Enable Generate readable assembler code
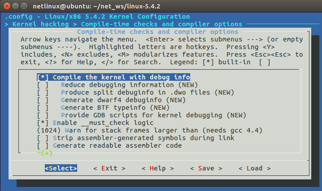Screen dimensions: 322x191 click(109, 145)
